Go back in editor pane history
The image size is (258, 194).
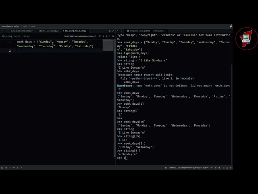click(2, 31)
